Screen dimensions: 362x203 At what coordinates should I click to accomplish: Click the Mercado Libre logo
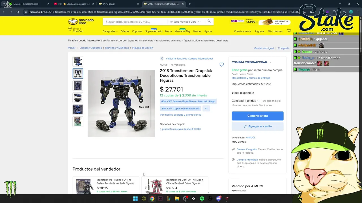tap(81, 22)
